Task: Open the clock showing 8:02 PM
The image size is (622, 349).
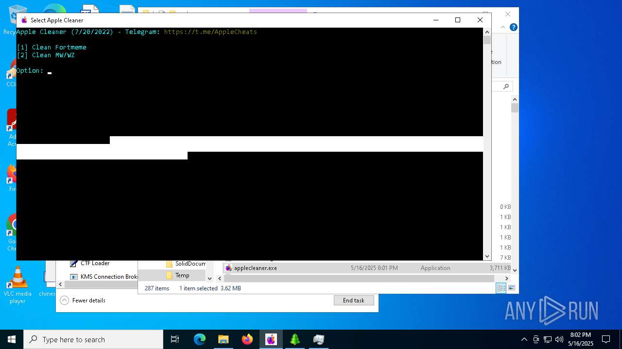Action: tap(581, 339)
